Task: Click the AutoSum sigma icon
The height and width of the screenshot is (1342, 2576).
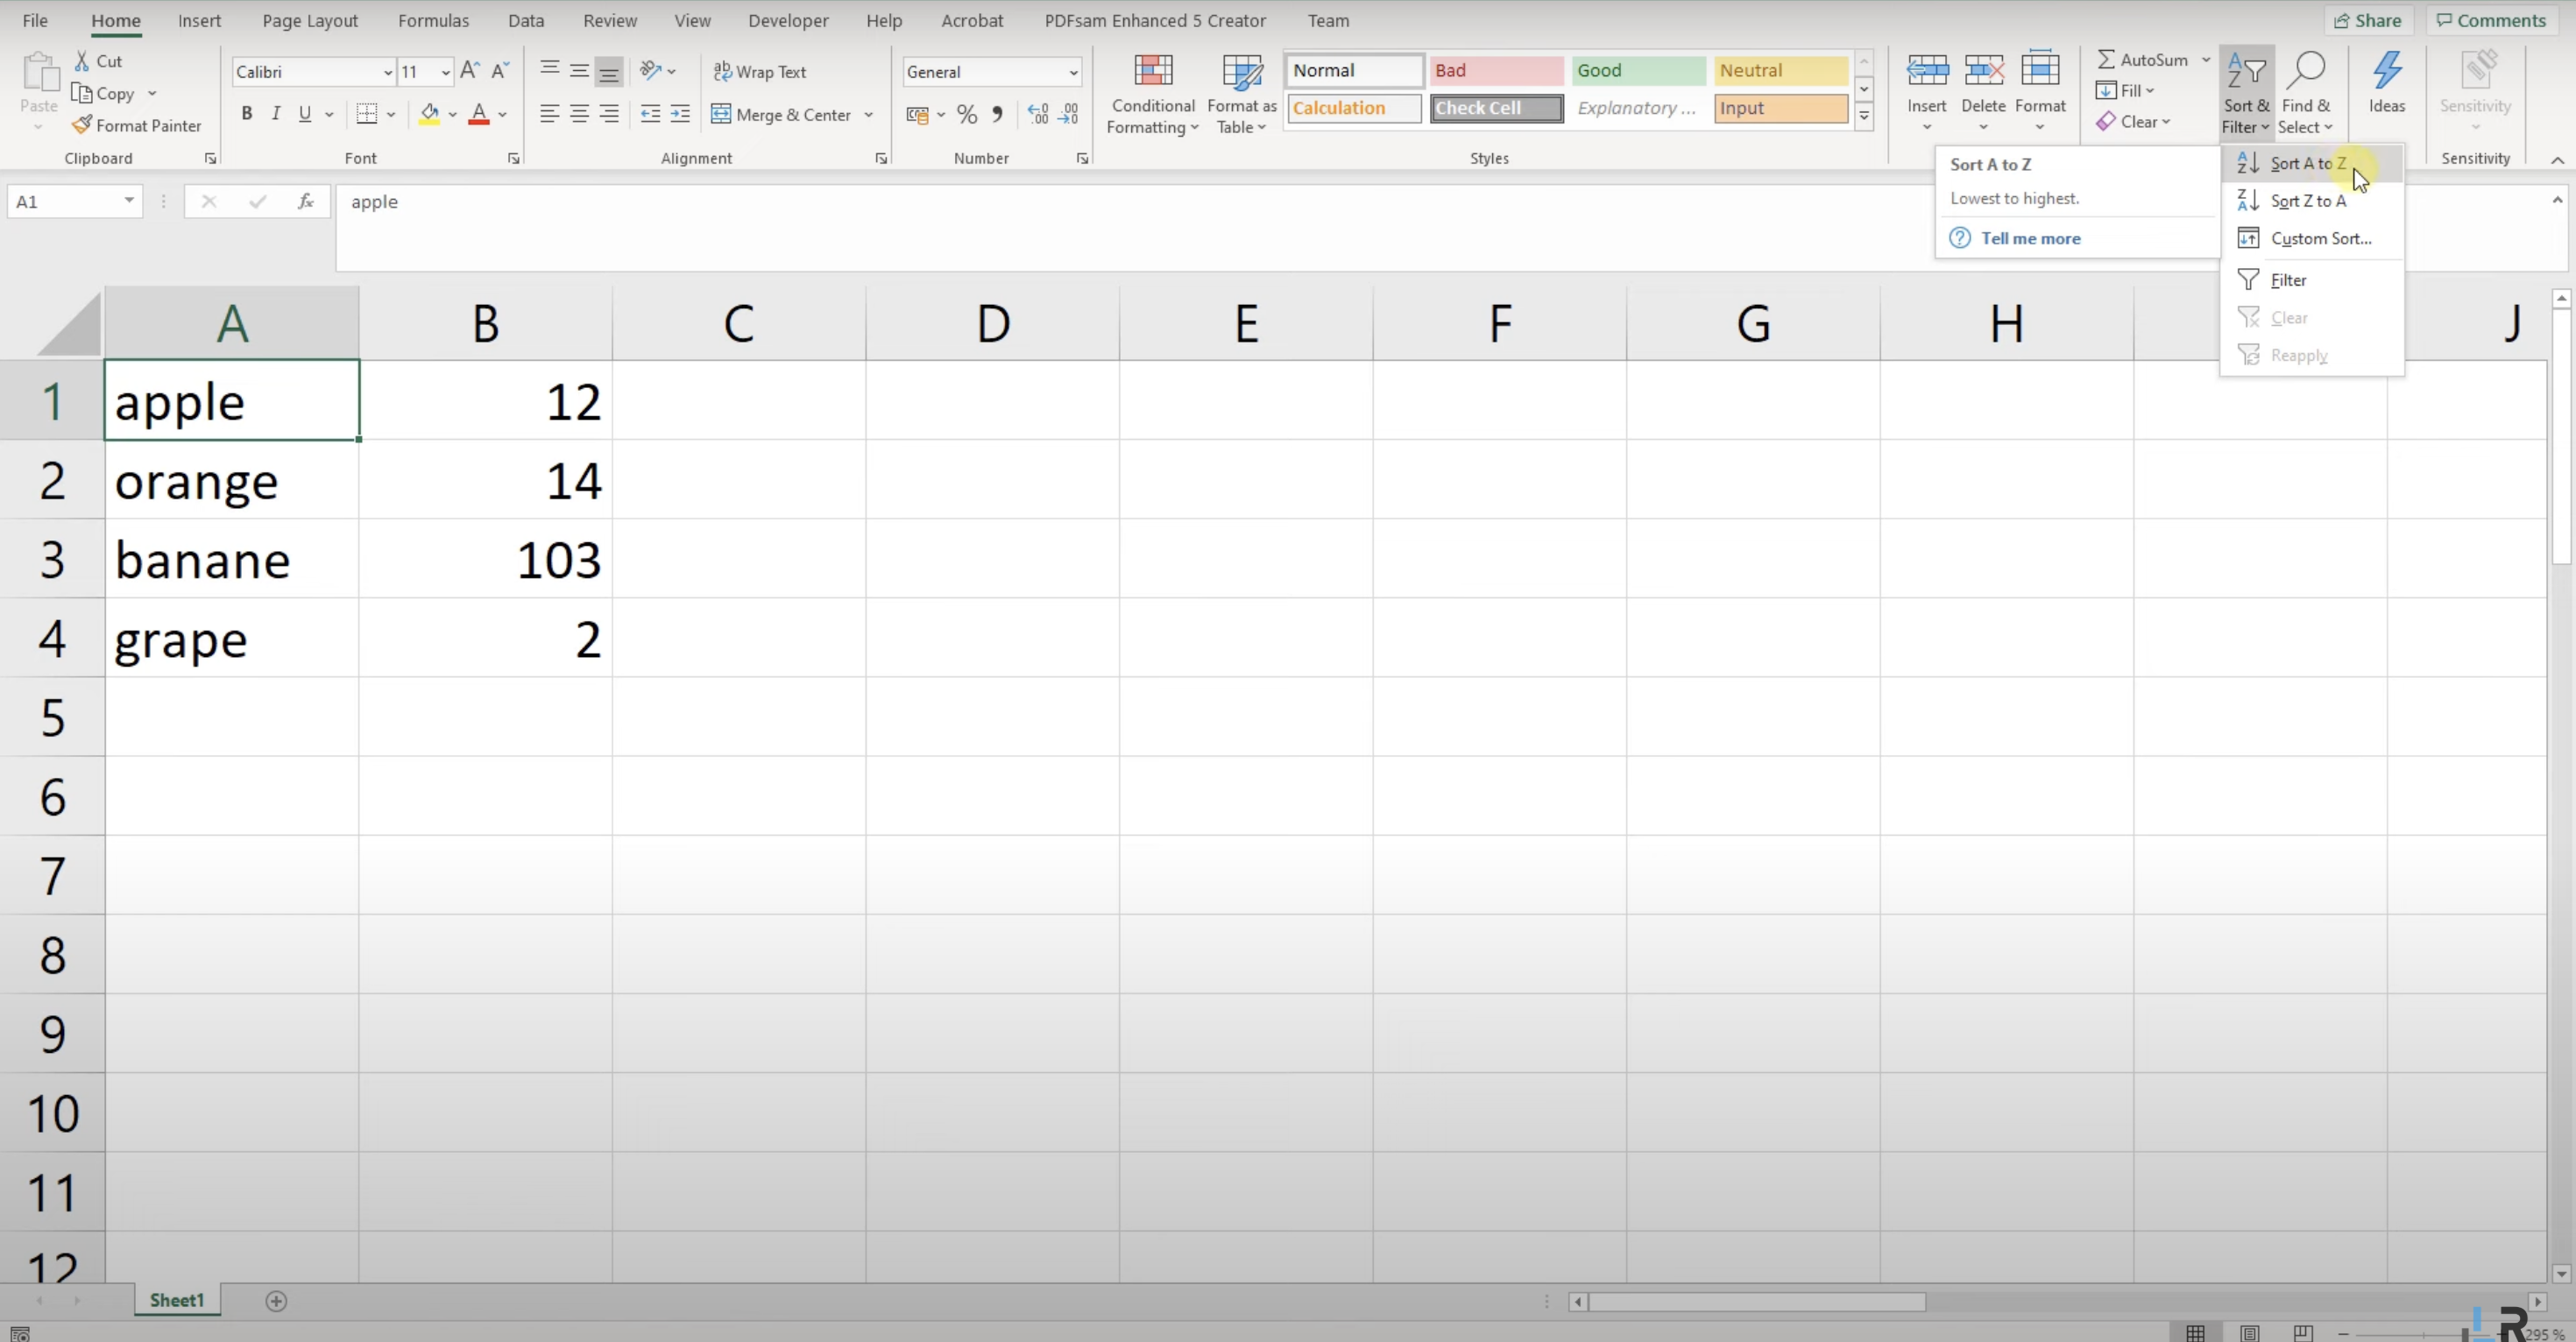Action: tap(2106, 60)
